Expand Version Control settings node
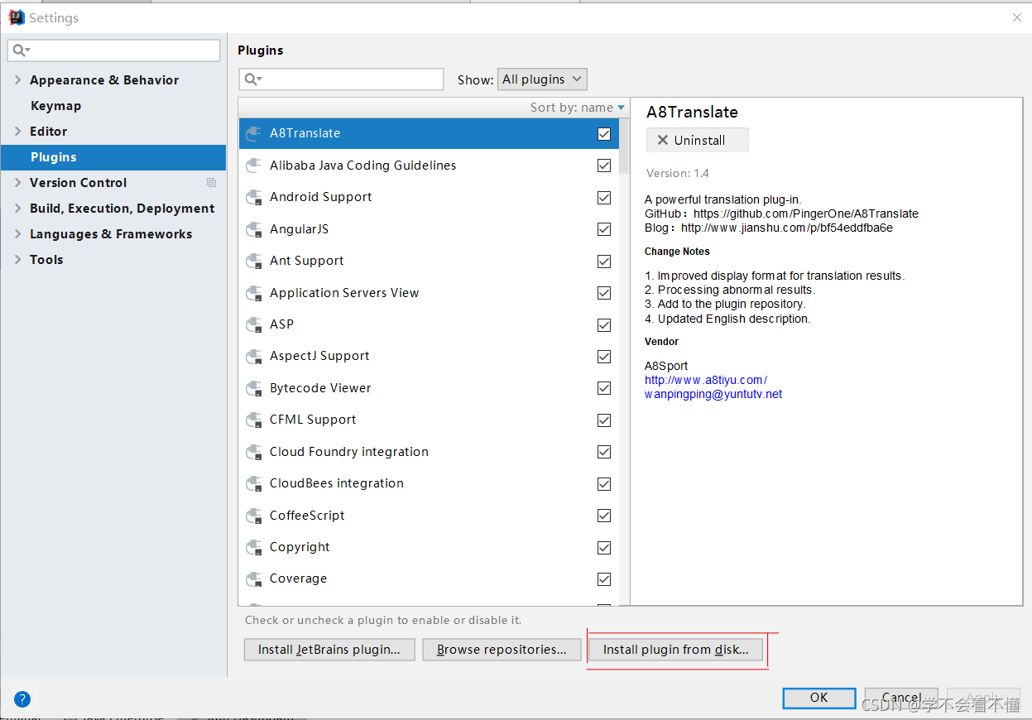This screenshot has height=720, width=1032. point(18,183)
